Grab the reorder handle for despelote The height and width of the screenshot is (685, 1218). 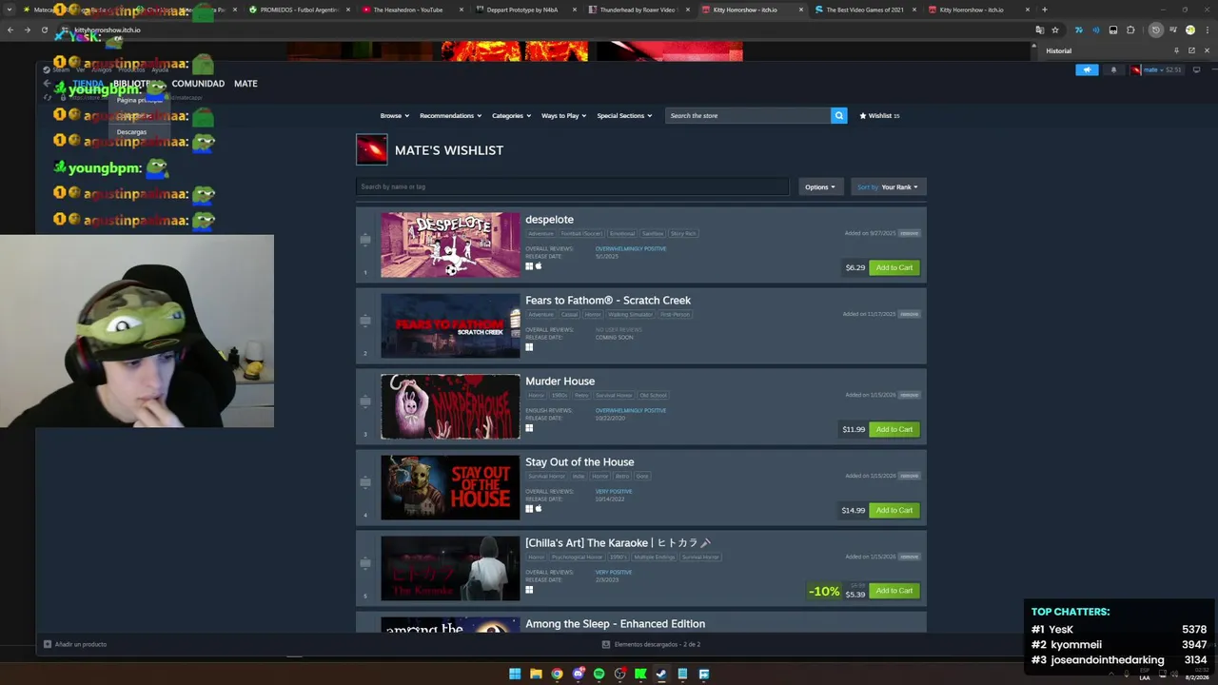pyautogui.click(x=365, y=240)
